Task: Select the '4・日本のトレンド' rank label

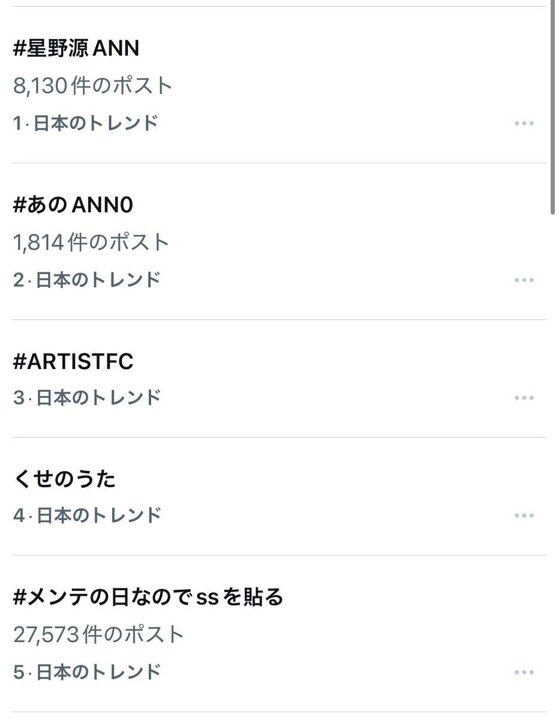Action: 87,515
